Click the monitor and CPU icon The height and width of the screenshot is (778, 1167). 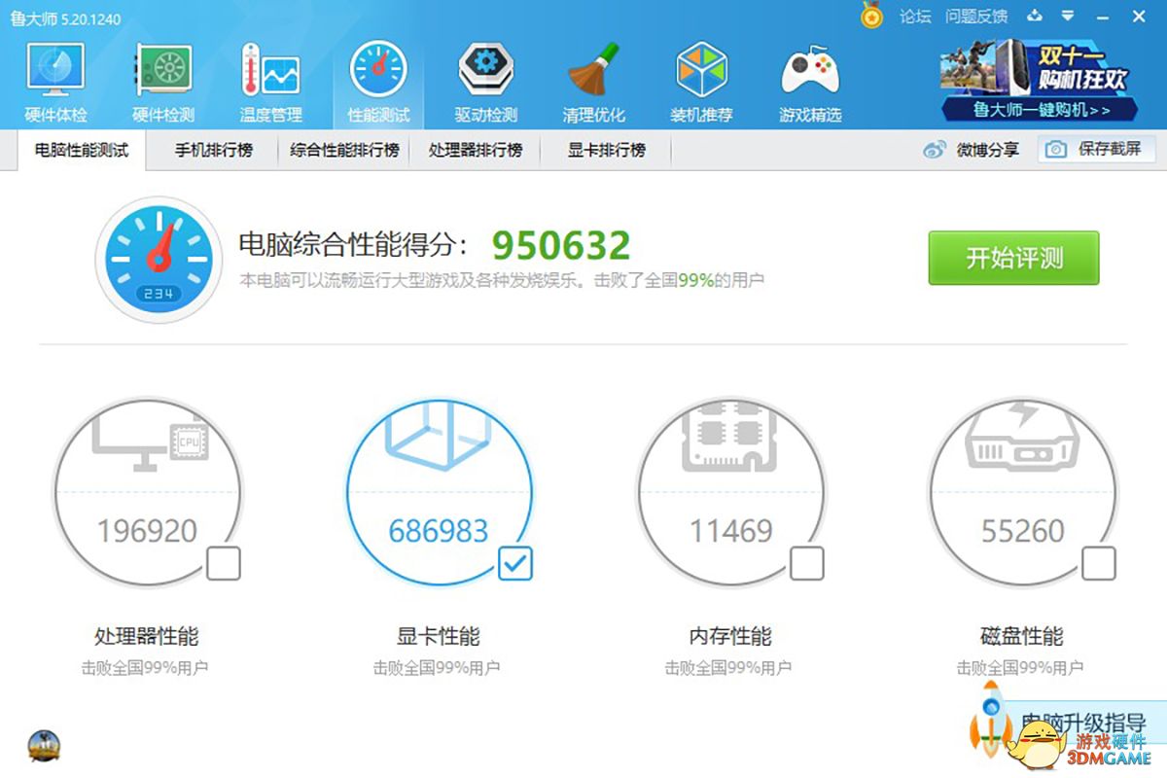[x=149, y=442]
